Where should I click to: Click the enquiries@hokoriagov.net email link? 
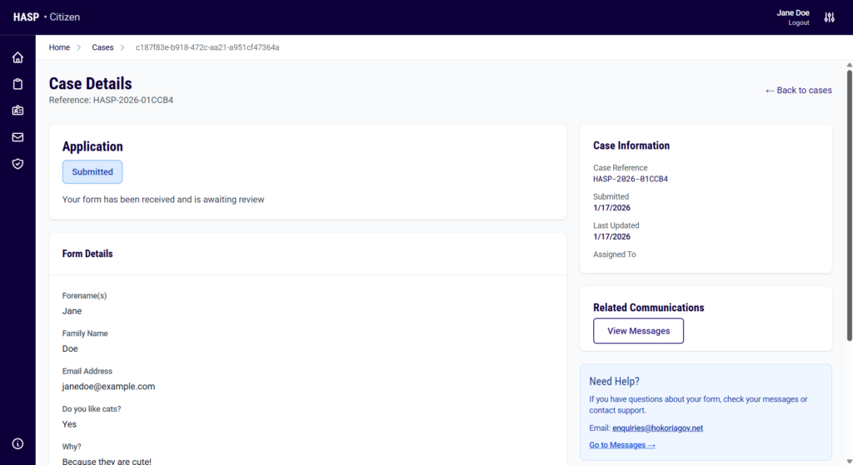[x=657, y=428]
